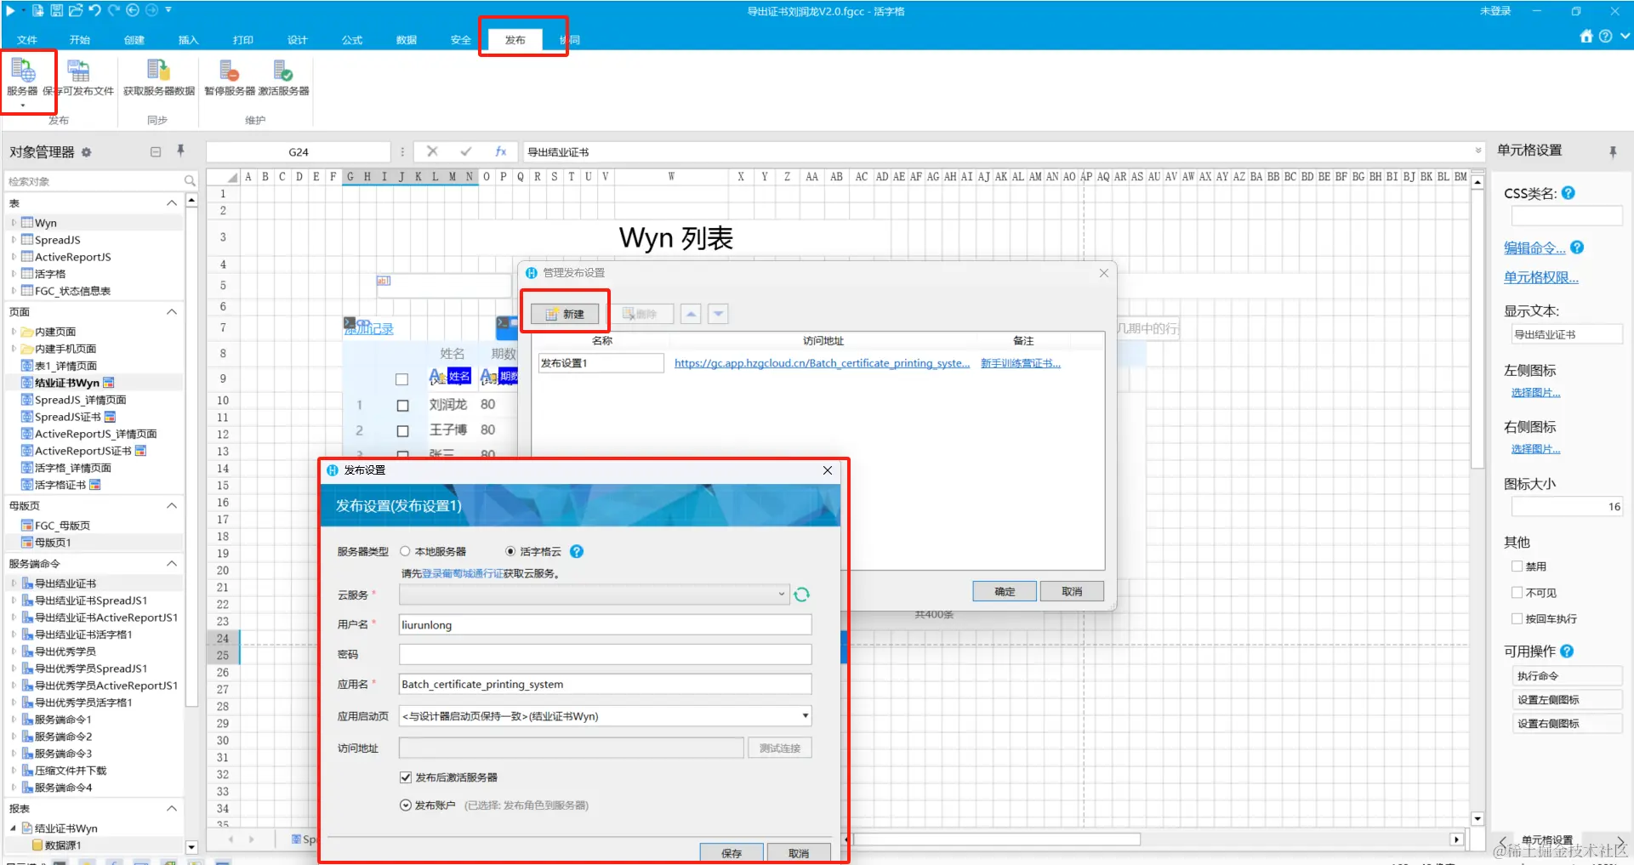Click 保存 in 发布设置 dialog
Image resolution: width=1634 pixels, height=865 pixels.
tap(732, 853)
